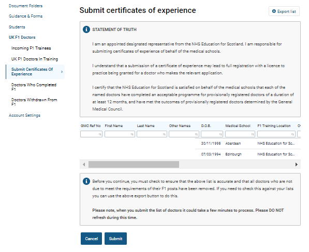This screenshot has height=252, width=309.
Task: Click the GMC Ref No filter field
Action: click(91, 134)
